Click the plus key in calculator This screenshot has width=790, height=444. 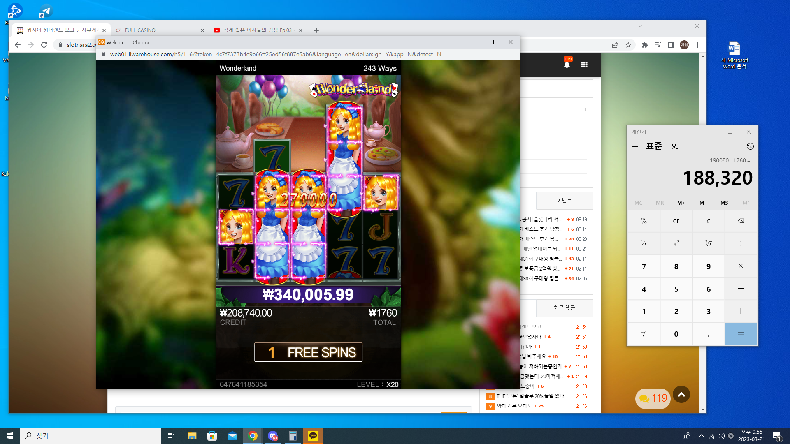(741, 311)
